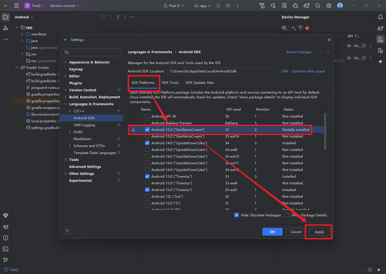Expand the Kotlin settings node
This screenshot has height=274, width=386.
(70, 132)
